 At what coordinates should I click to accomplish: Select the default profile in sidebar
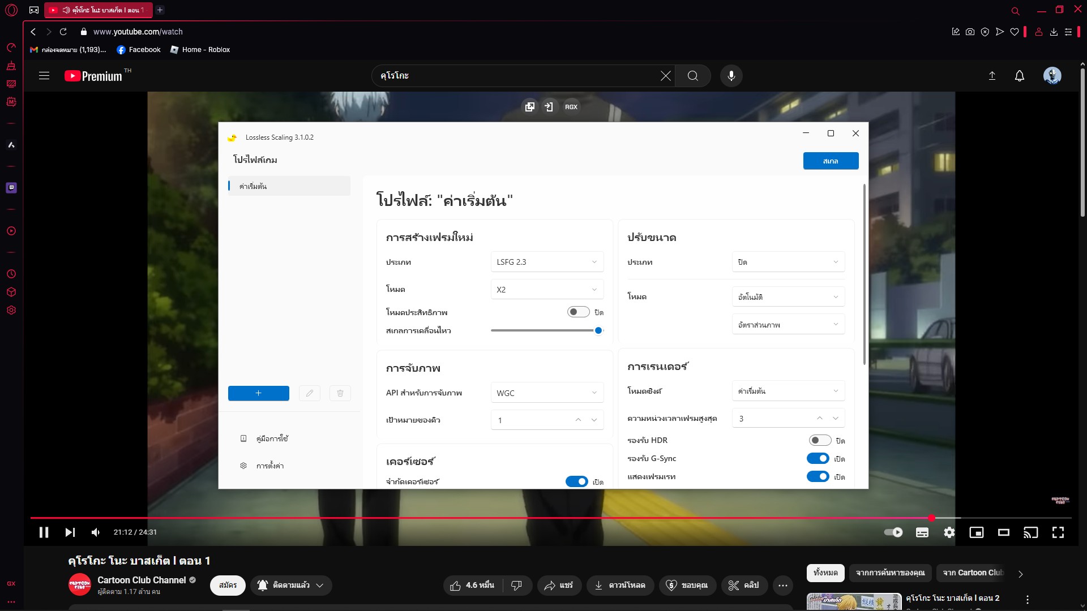click(x=289, y=186)
